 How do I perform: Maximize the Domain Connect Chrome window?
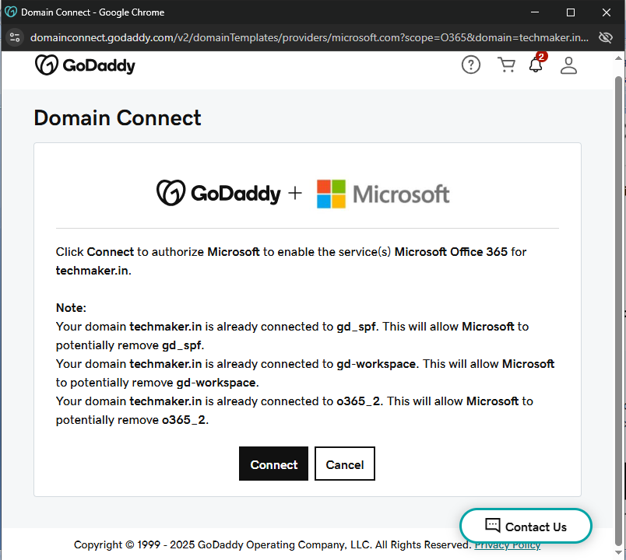(x=571, y=12)
